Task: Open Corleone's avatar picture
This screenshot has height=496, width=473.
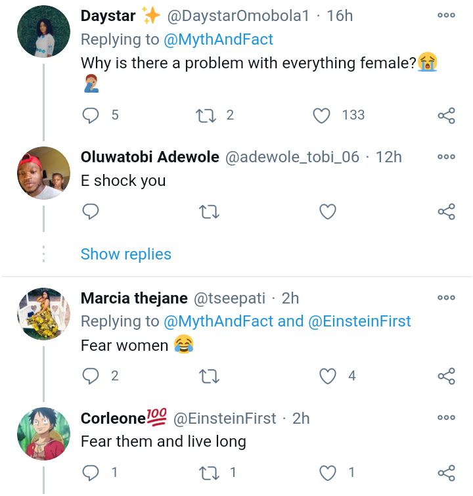Action: [x=43, y=434]
